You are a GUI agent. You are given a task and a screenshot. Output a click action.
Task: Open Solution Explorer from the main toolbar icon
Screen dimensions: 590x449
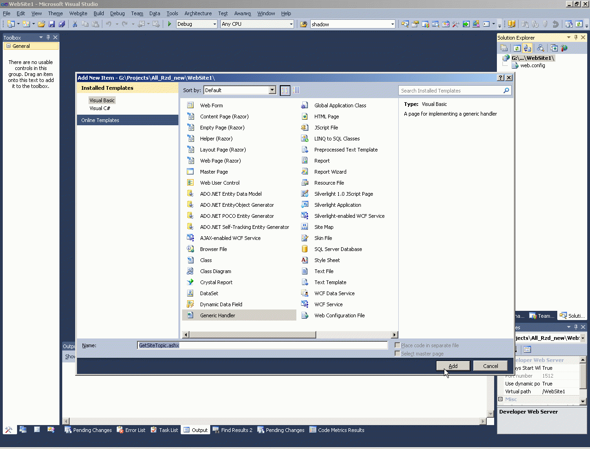405,24
